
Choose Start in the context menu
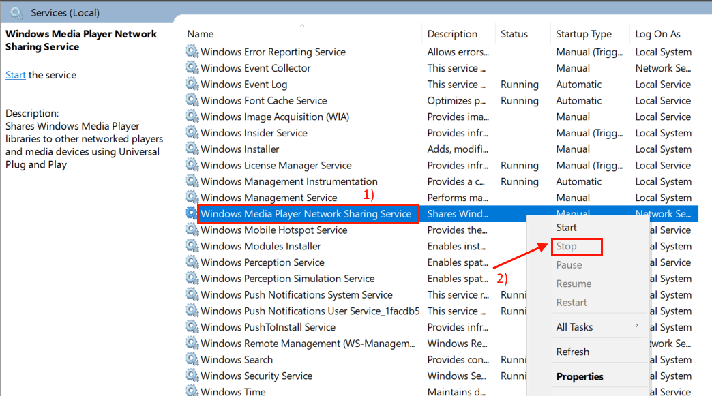[566, 228]
